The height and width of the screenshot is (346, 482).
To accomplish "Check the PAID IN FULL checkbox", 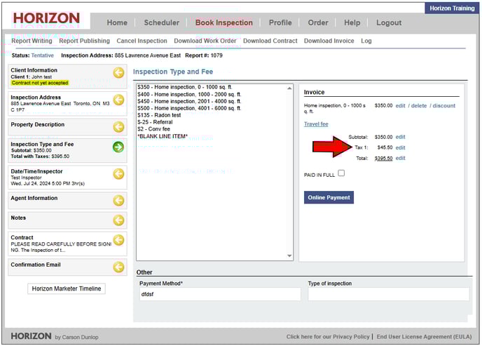I will click(341, 173).
